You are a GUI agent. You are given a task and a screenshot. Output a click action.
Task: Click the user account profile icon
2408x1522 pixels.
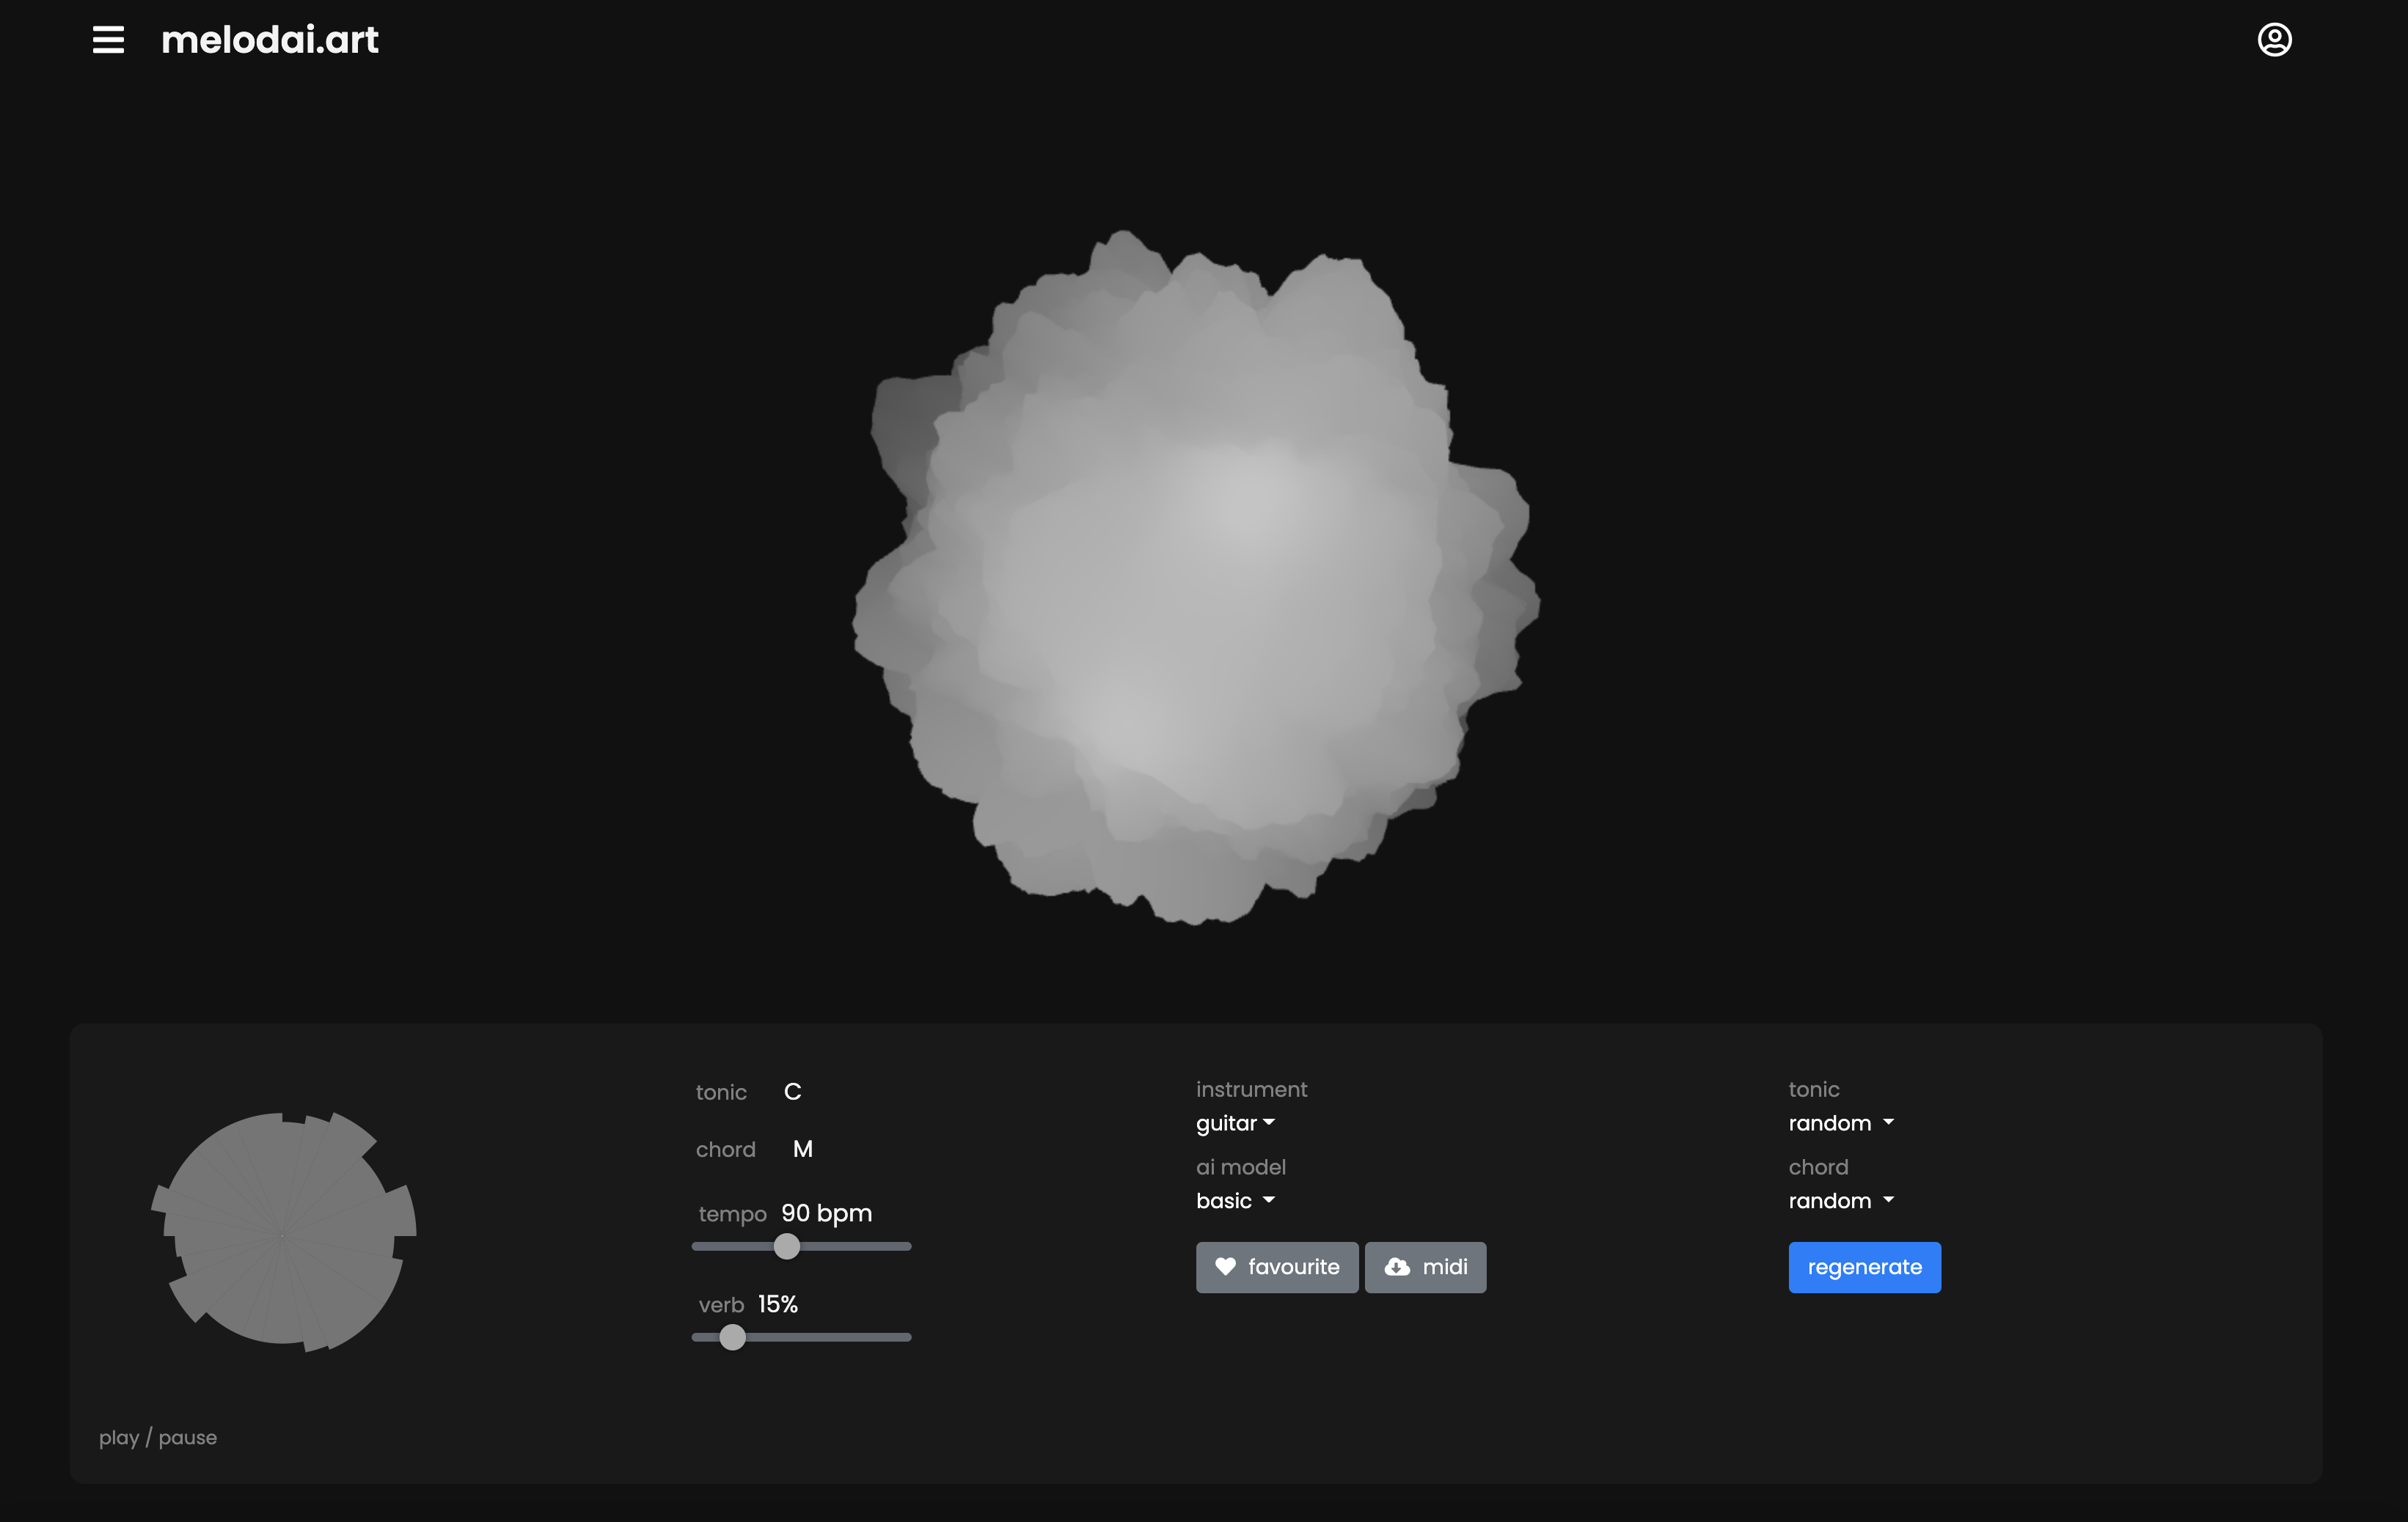pyautogui.click(x=2274, y=40)
